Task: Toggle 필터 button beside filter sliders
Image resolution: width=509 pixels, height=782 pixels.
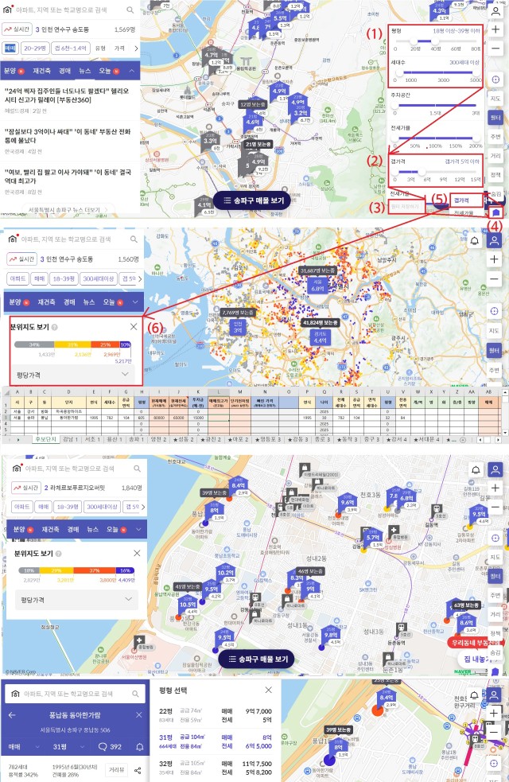Action: (x=495, y=118)
